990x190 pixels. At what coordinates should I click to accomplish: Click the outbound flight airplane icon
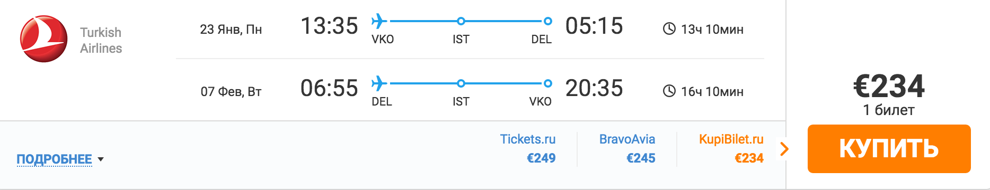click(379, 21)
